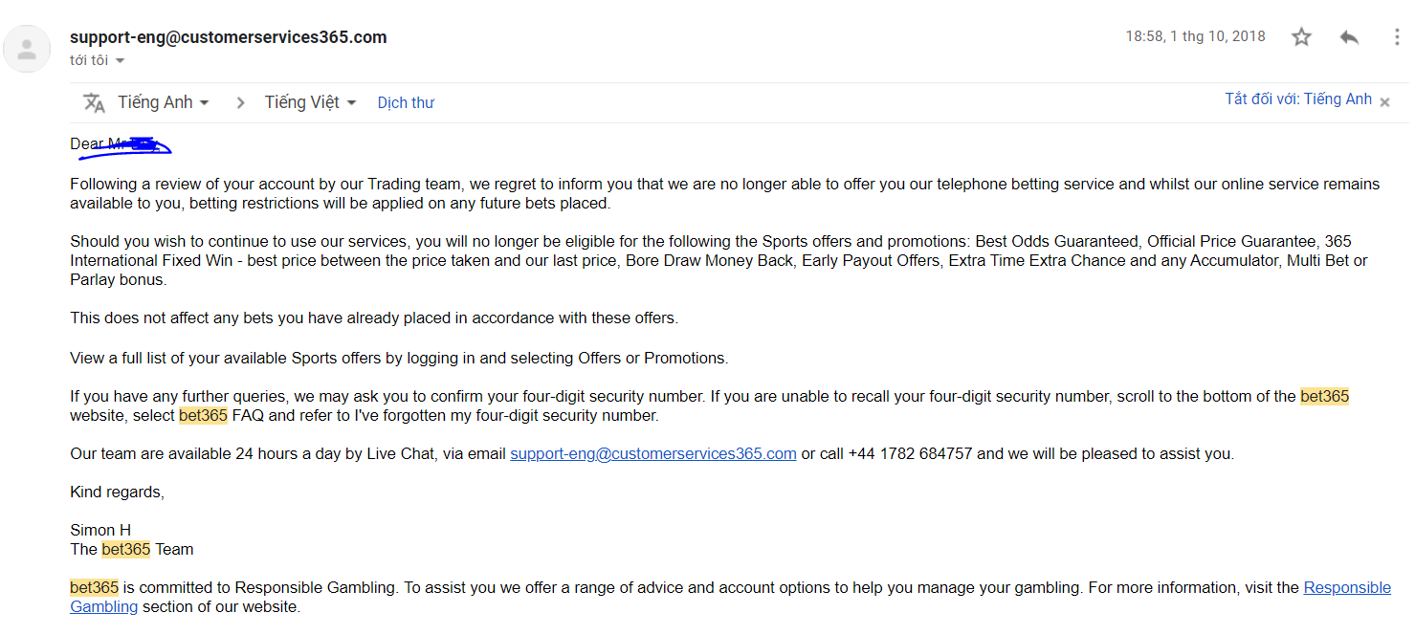1415x635 pixels.
Task: Click the sender address support-eng@customerservices365.com in header
Action: click(x=229, y=37)
